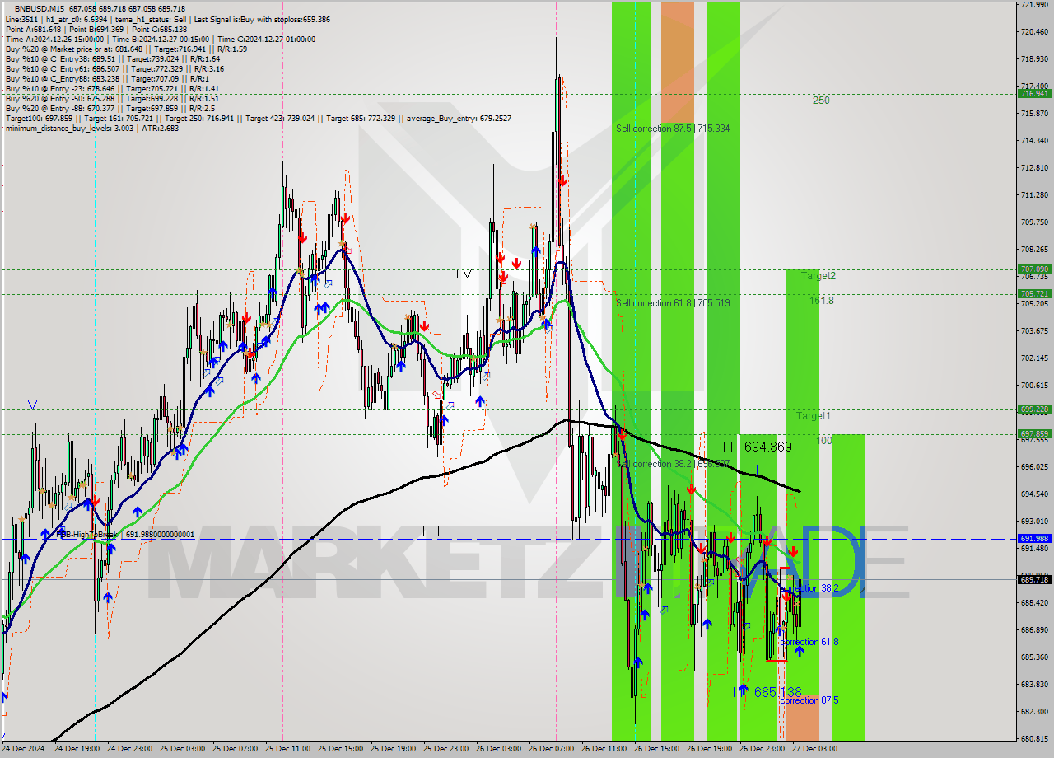Click the '26 Dec 23:00' time axis label

pyautogui.click(x=762, y=750)
